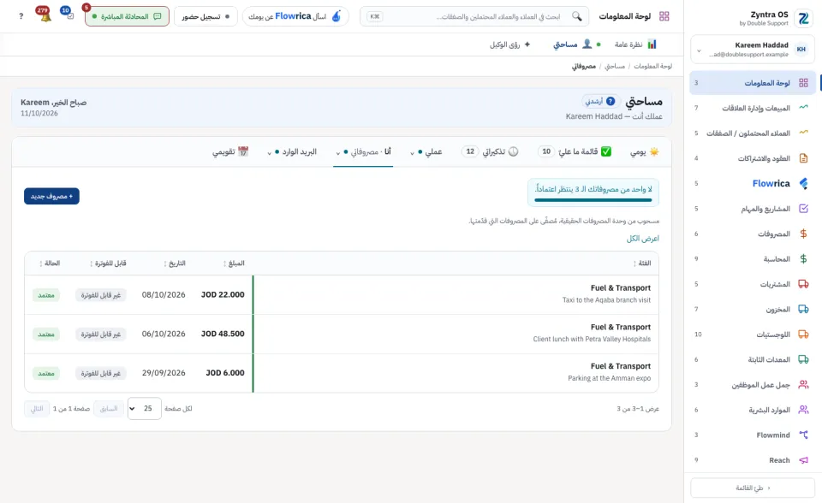Click the employee sentences جمل عمل الموظفين icon
Viewport: 822px width, 503px height.
[803, 384]
